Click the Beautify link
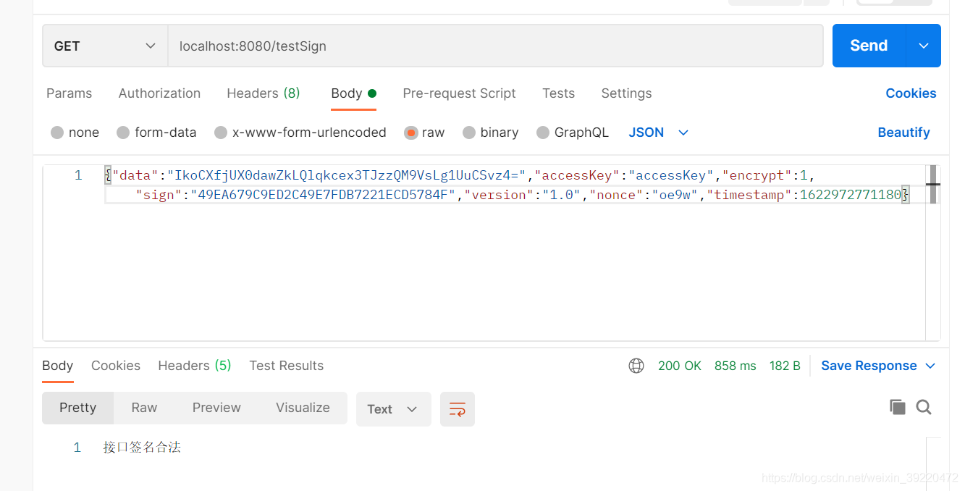Image resolution: width=965 pixels, height=491 pixels. pyautogui.click(x=903, y=133)
